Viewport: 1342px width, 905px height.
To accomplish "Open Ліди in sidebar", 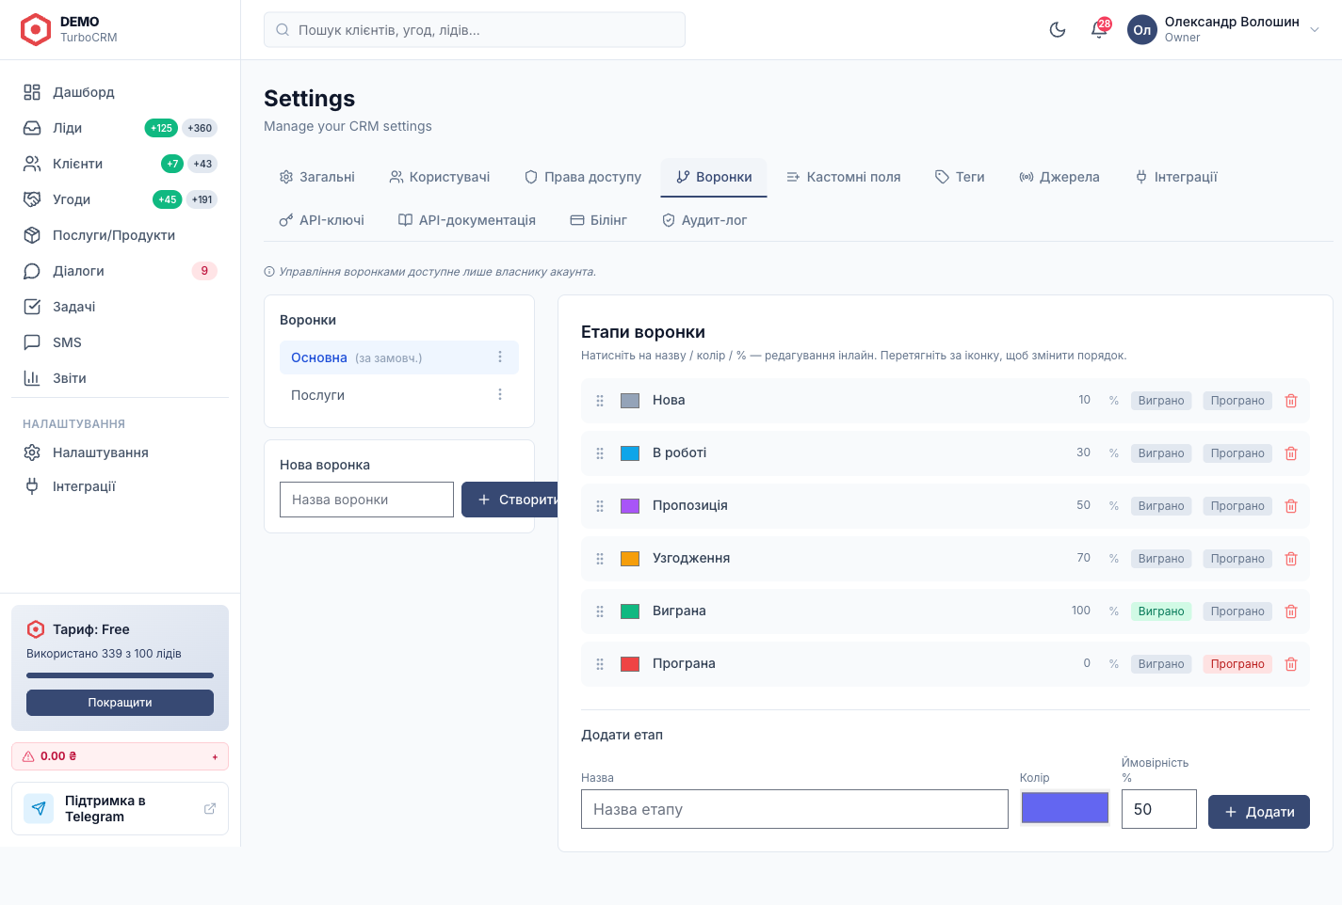I will [x=120, y=128].
